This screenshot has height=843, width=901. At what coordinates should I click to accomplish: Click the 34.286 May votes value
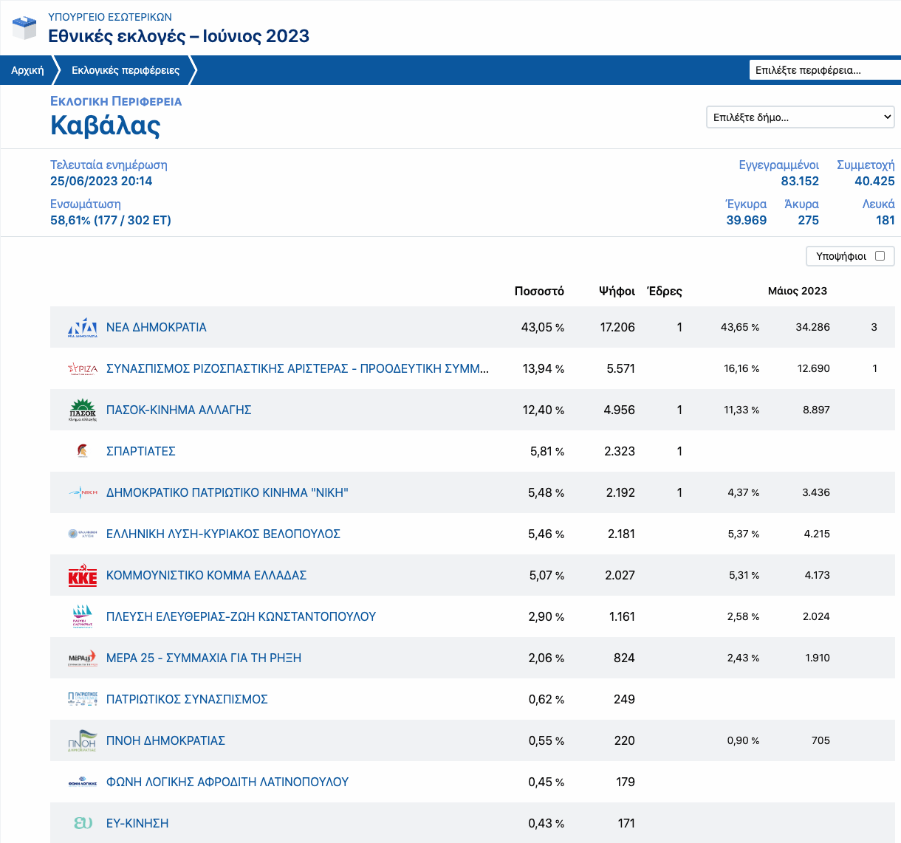point(813,327)
